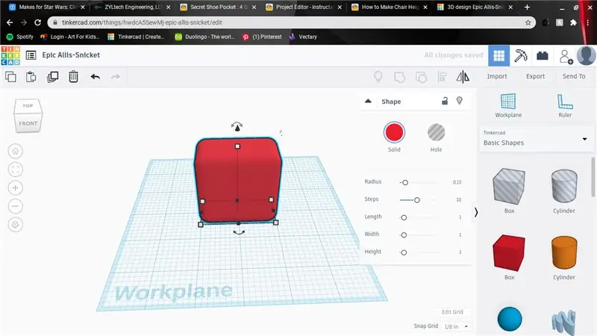Open the Export menu
The width and height of the screenshot is (597, 336).
[535, 76]
